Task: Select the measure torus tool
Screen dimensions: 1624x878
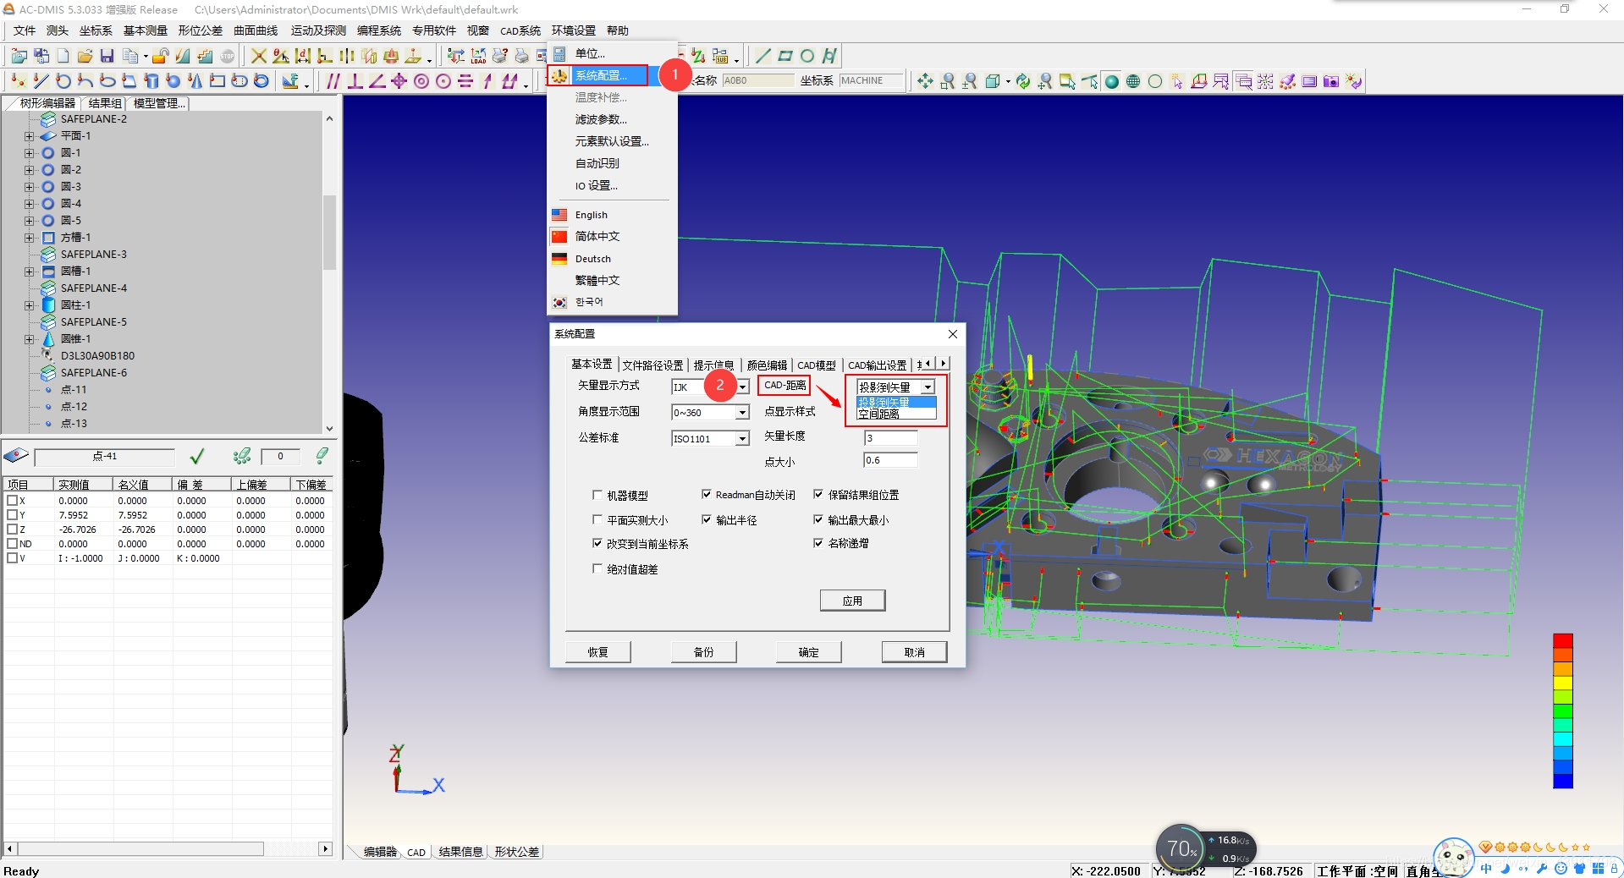Action: pyautogui.click(x=261, y=80)
